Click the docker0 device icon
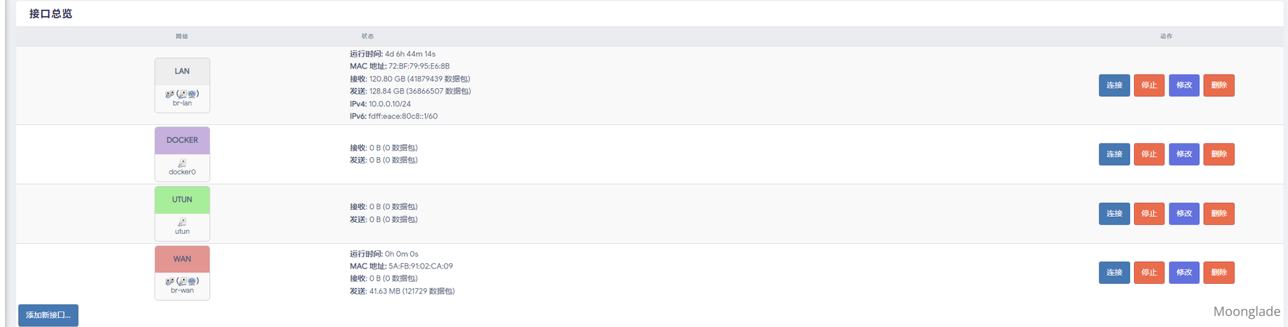 pos(182,163)
